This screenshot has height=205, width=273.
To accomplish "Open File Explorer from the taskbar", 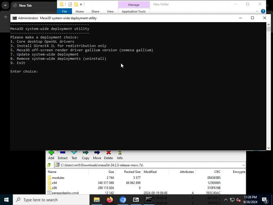I will click(x=97, y=200).
